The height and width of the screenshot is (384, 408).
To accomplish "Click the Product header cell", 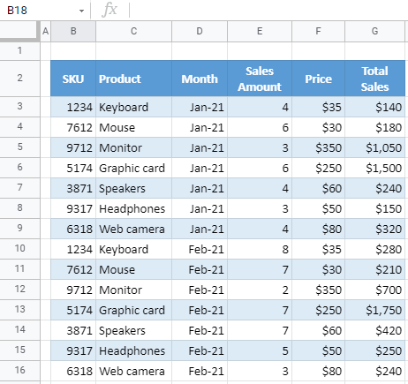I will (x=133, y=79).
